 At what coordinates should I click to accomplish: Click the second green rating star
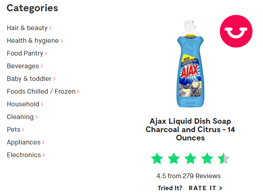point(174,158)
